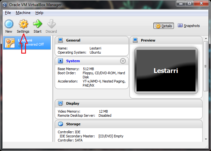Image resolution: width=211 pixels, height=151 pixels.
Task: Click the Video Memory 12 MB value
Action: coord(103,111)
